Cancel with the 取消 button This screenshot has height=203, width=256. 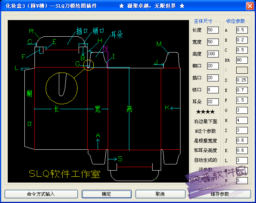pyautogui.click(x=160, y=194)
